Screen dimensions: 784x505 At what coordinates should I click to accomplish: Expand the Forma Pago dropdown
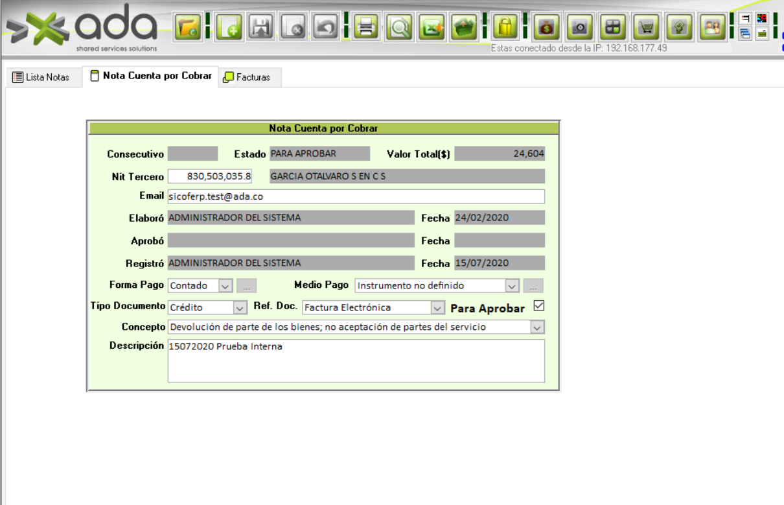[x=225, y=285]
